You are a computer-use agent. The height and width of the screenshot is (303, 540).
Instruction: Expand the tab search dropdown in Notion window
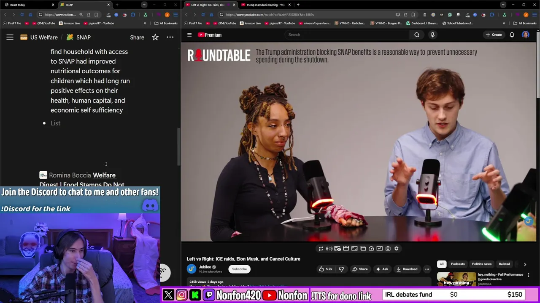click(x=144, y=5)
